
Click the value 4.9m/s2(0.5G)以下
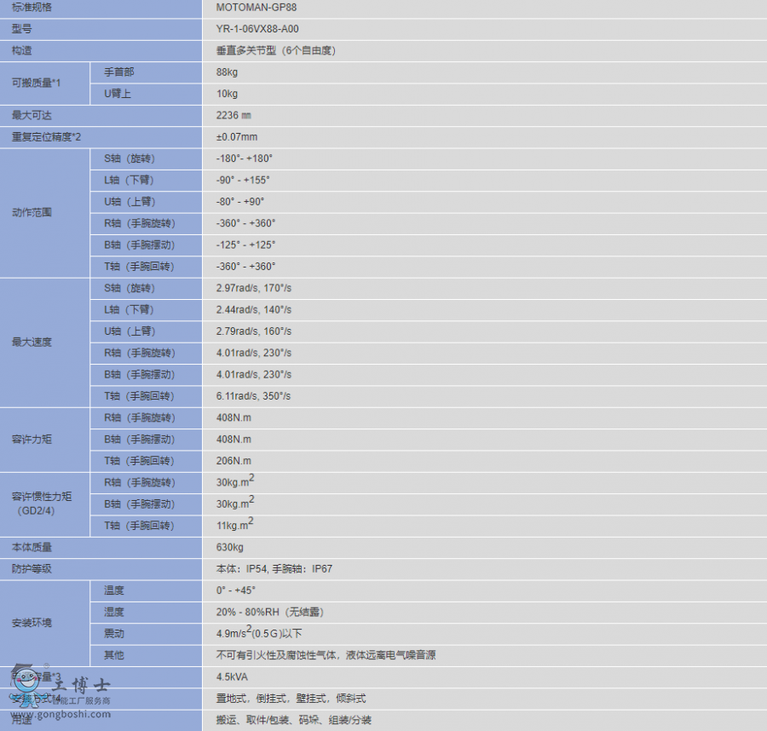click(259, 632)
